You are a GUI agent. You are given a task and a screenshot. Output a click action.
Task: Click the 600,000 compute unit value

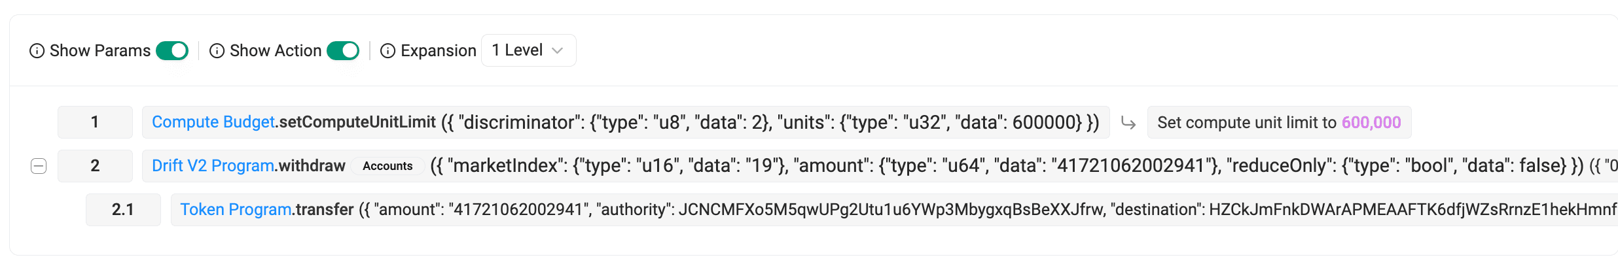(1371, 123)
